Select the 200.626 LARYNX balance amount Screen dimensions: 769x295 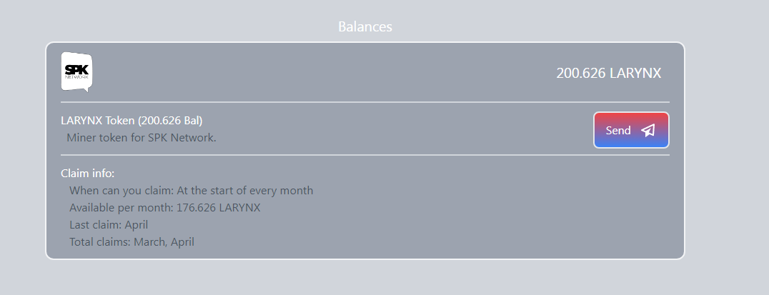pos(609,73)
